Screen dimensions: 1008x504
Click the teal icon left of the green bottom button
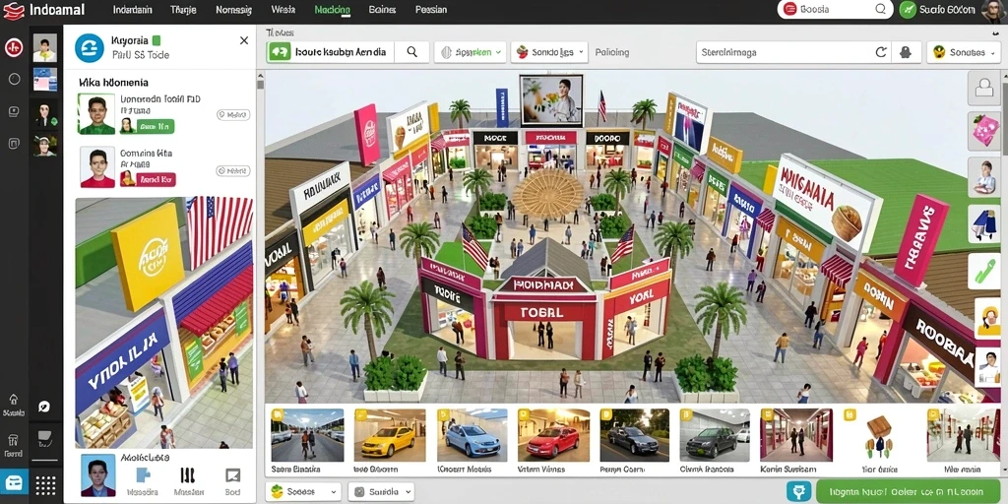tap(798, 492)
